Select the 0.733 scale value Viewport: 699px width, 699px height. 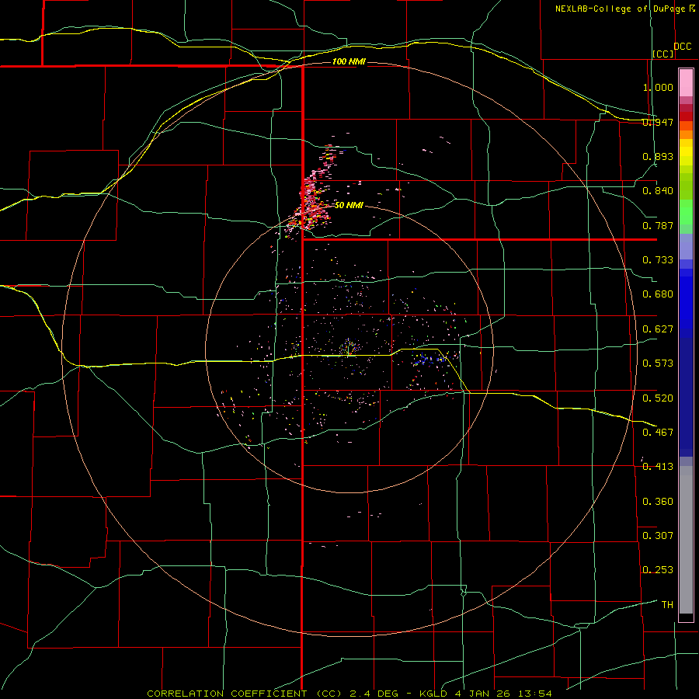pos(658,260)
